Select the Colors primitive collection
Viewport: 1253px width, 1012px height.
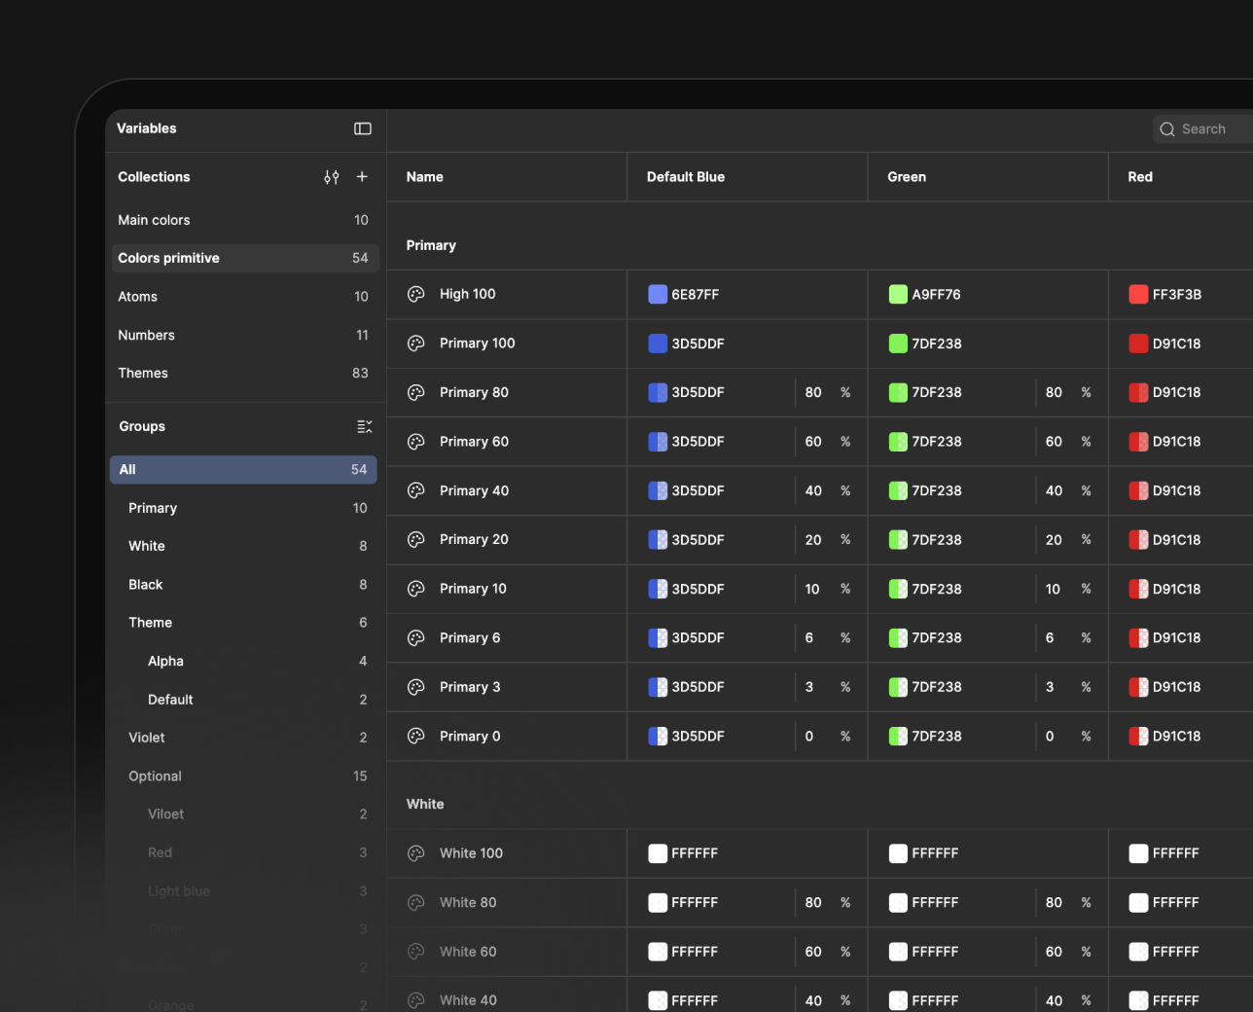(243, 258)
